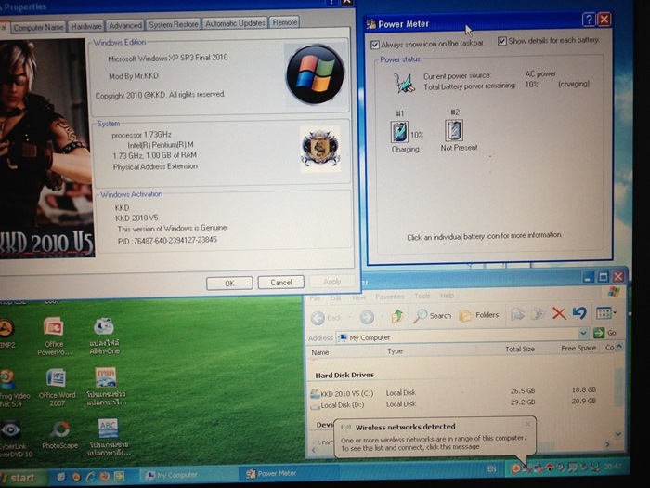This screenshot has height=488, width=650.
Task: Switch to the Advanced tab
Action: click(x=124, y=25)
